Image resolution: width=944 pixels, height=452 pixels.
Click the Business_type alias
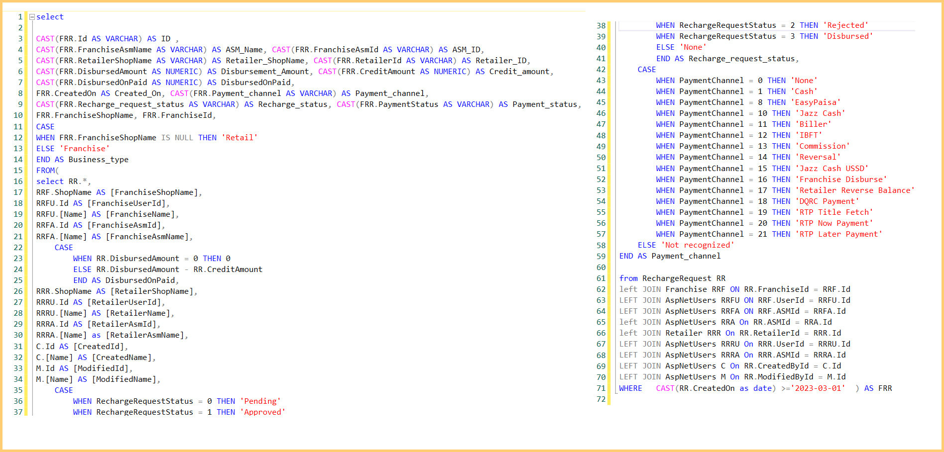98,160
